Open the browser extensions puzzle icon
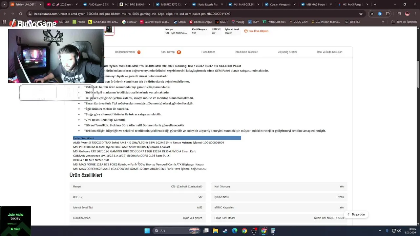 tap(388, 14)
